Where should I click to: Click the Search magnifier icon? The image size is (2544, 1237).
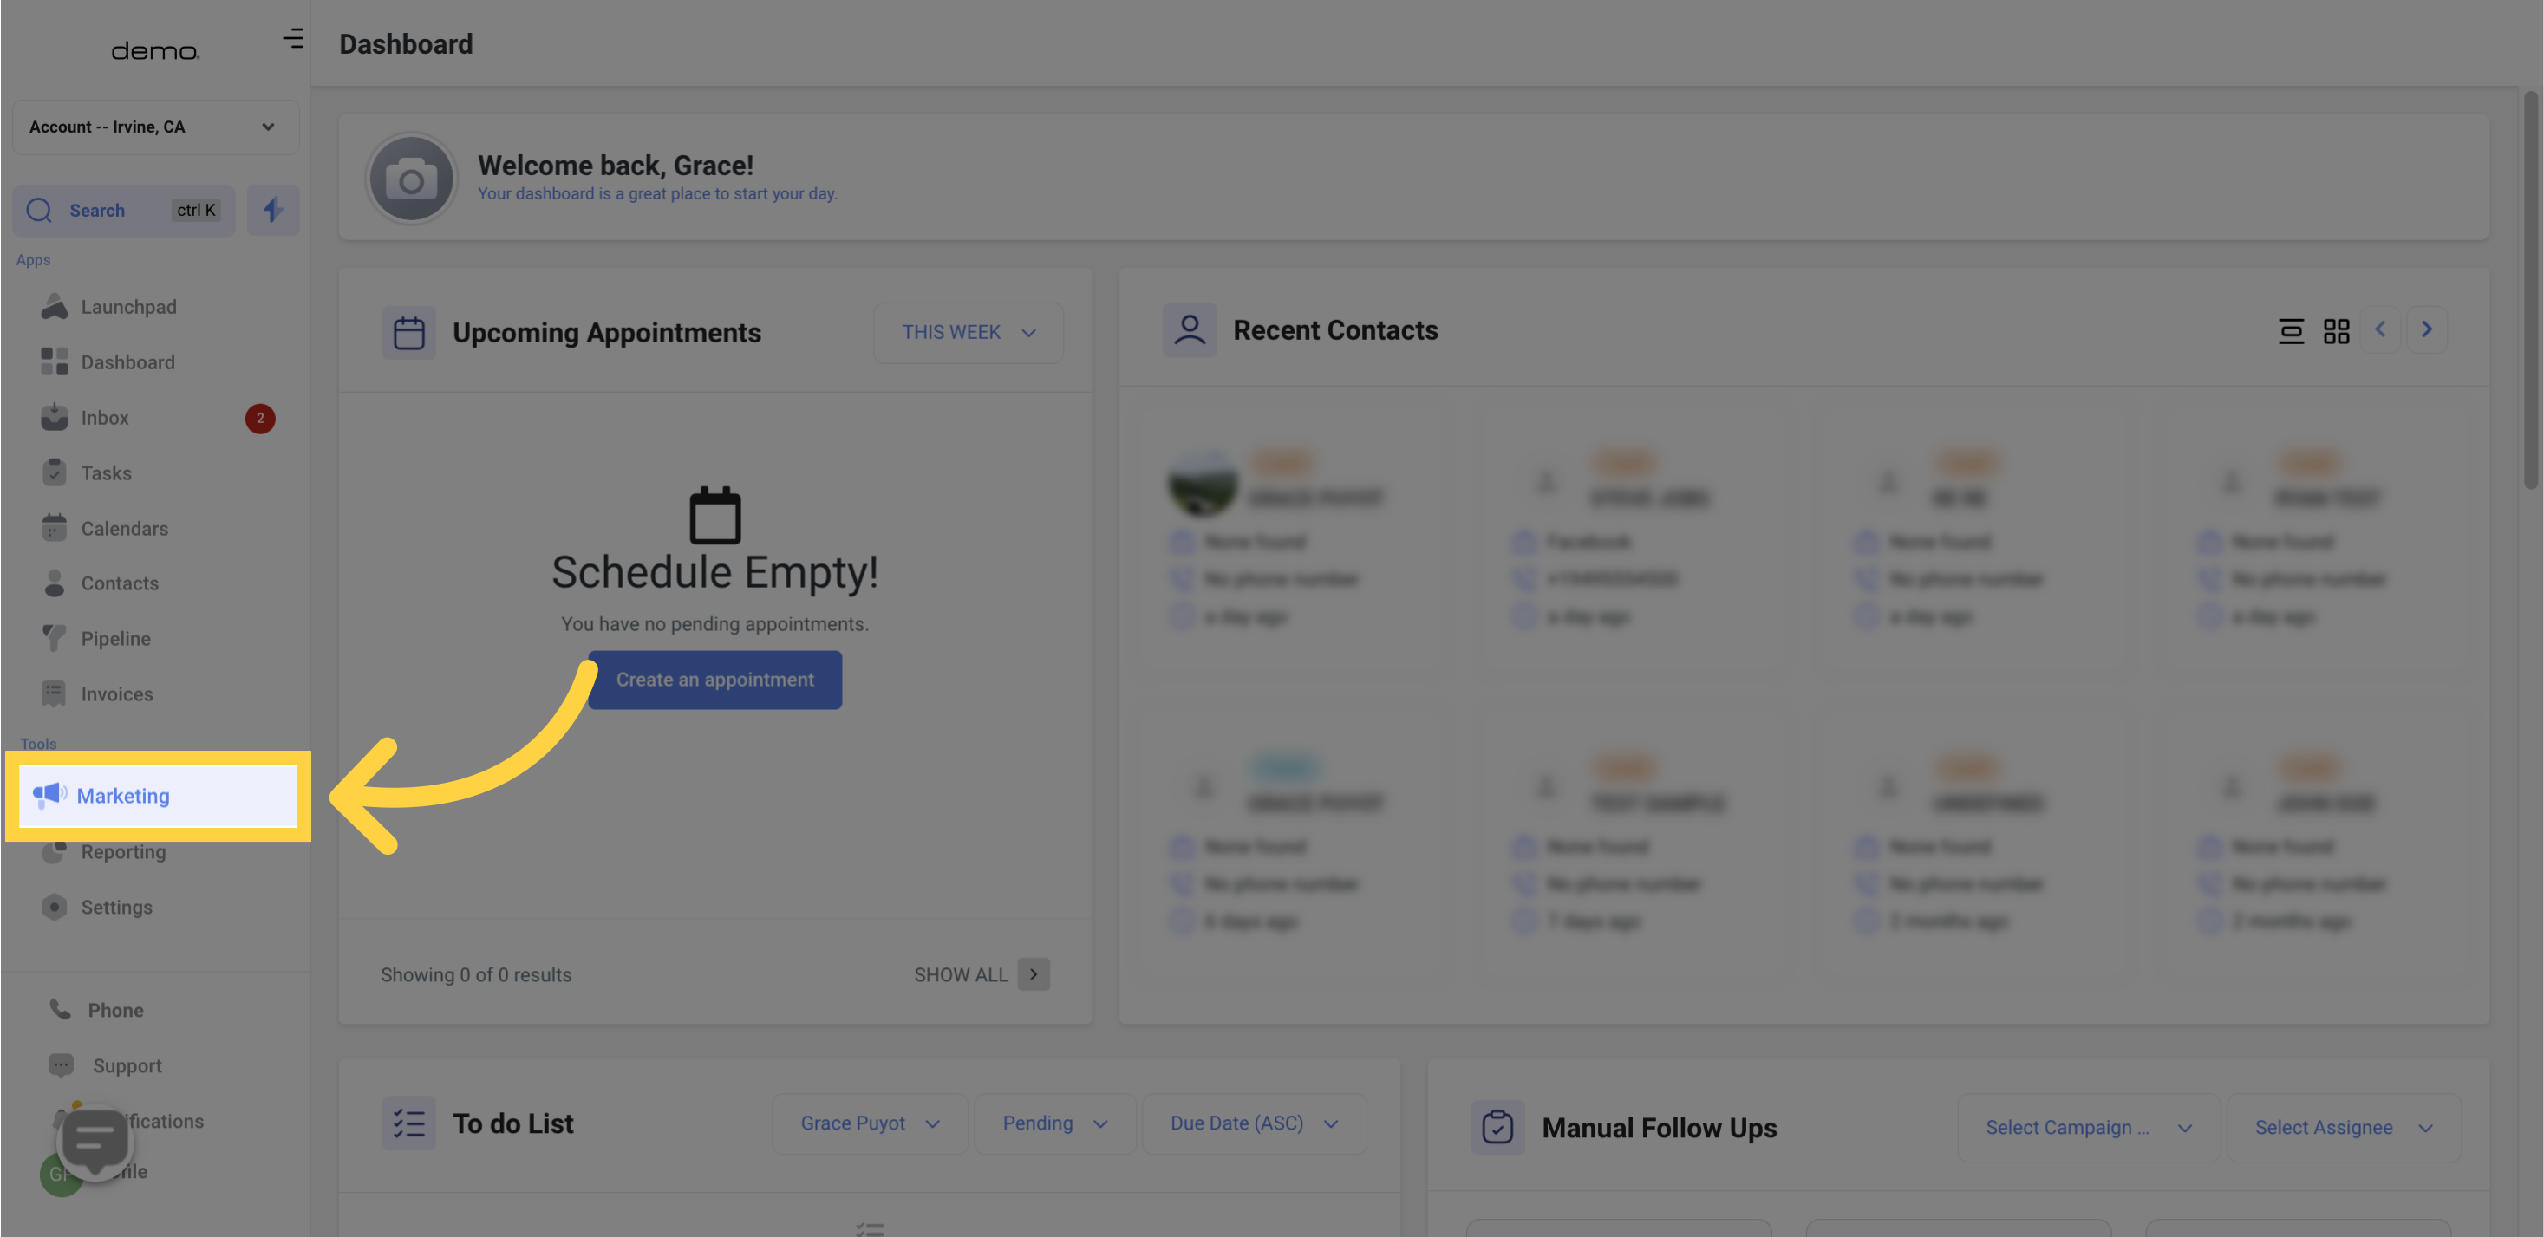tap(40, 211)
